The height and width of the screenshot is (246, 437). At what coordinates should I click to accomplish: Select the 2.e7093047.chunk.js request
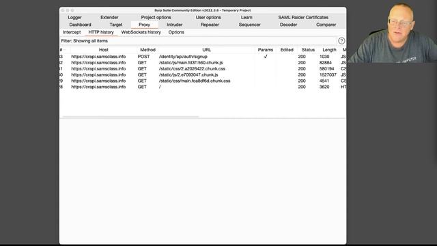203,75
